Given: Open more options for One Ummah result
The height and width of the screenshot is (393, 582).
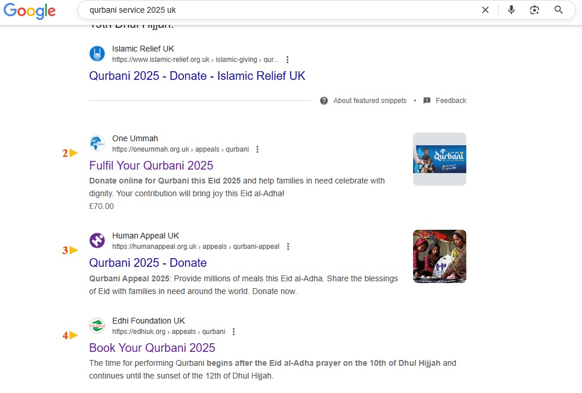Looking at the screenshot, I should coord(257,149).
